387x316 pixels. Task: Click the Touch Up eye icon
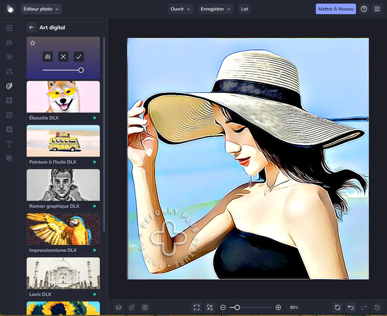tap(9, 57)
